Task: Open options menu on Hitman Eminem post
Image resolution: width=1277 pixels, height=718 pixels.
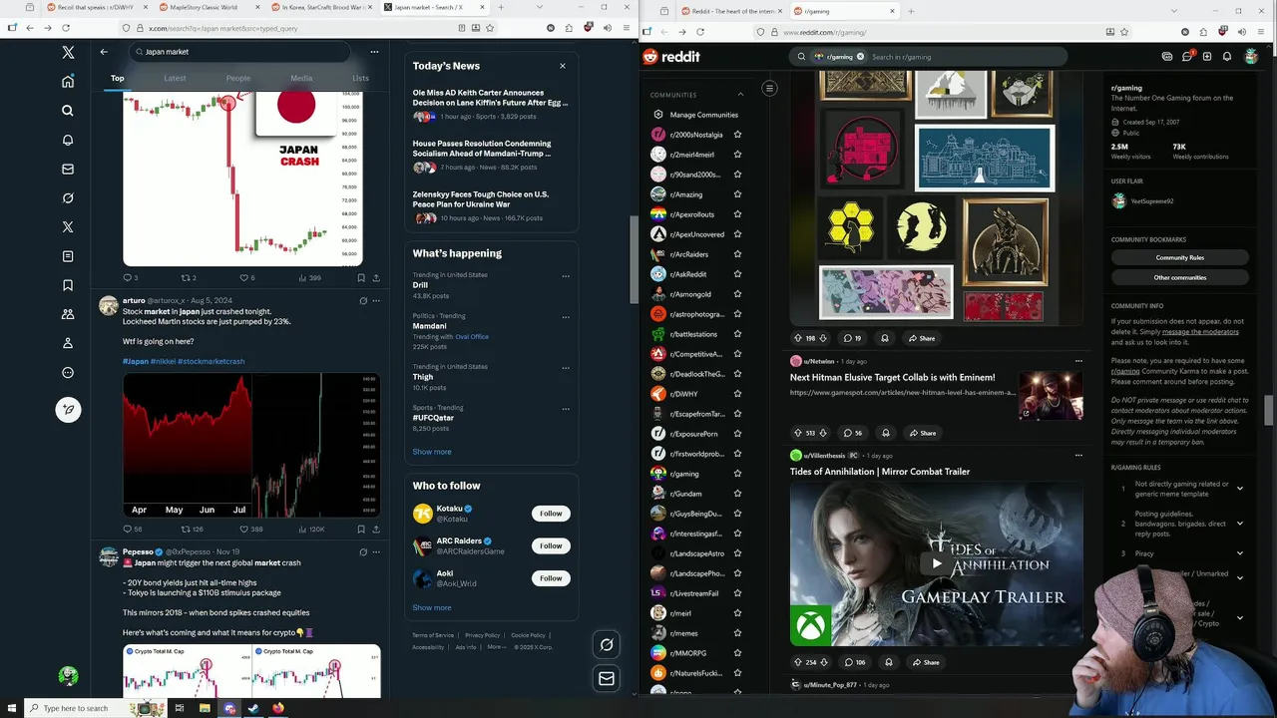Action: pyautogui.click(x=1077, y=361)
